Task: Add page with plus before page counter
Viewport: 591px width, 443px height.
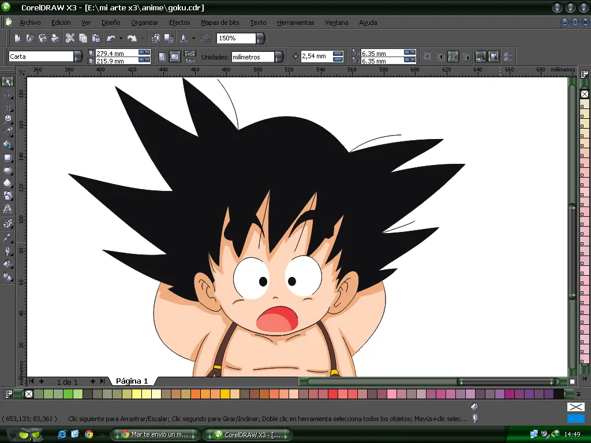Action: (42, 382)
